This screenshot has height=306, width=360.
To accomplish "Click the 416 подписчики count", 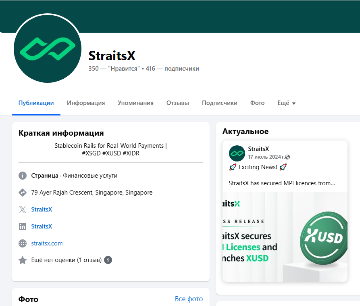I will click(172, 69).
